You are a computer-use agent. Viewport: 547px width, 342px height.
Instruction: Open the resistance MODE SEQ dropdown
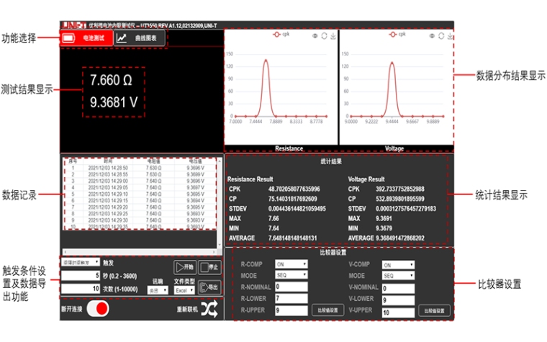coord(291,275)
